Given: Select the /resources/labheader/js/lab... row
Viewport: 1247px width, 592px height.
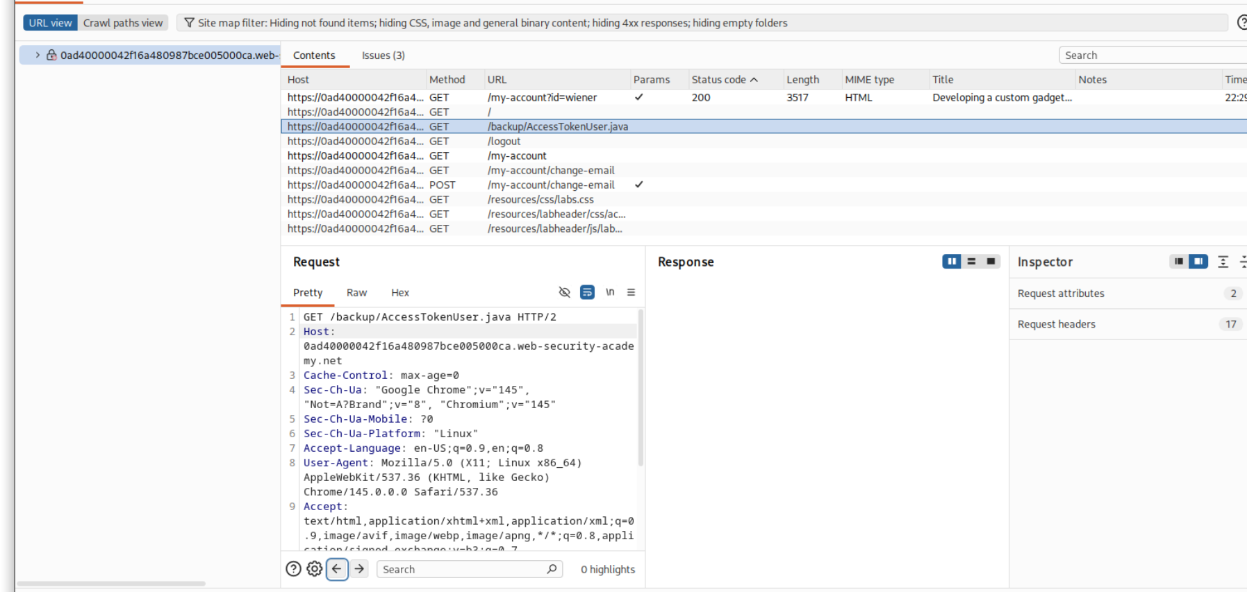Looking at the screenshot, I should [763, 228].
